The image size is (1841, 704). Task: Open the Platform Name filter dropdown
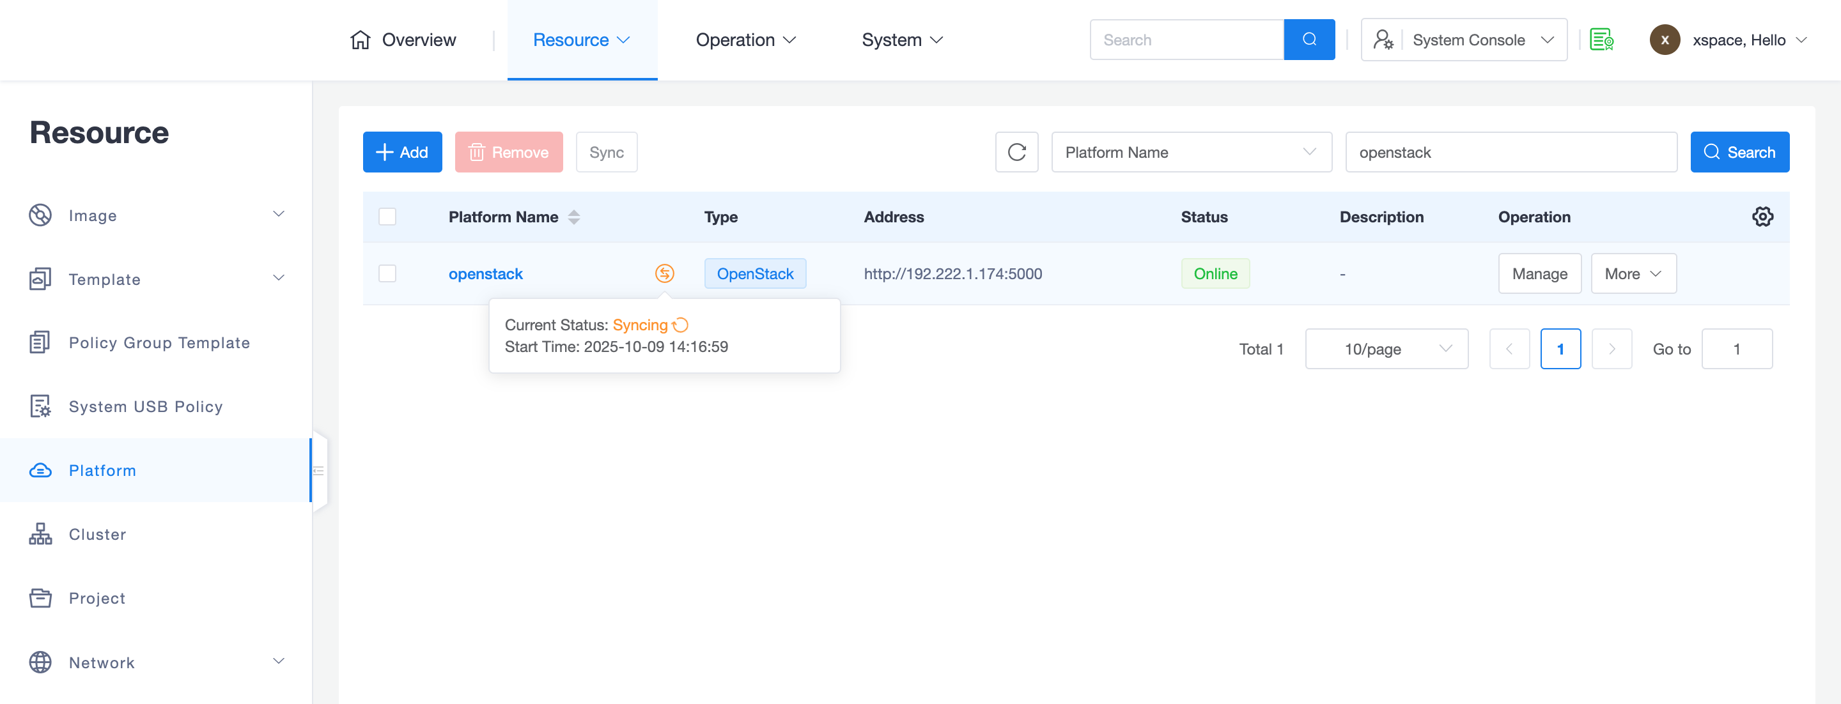[1191, 152]
